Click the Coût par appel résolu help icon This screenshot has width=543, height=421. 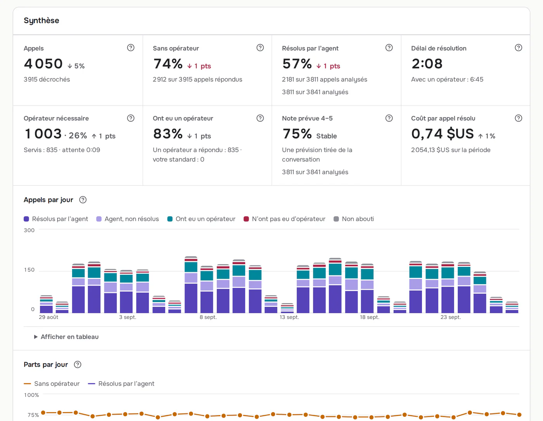(519, 118)
